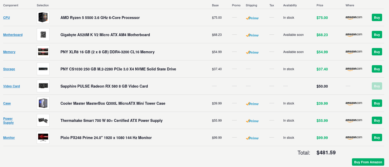The width and height of the screenshot is (389, 167).
Task: Open the amazon.com logo for the Case
Action: pyautogui.click(x=354, y=103)
